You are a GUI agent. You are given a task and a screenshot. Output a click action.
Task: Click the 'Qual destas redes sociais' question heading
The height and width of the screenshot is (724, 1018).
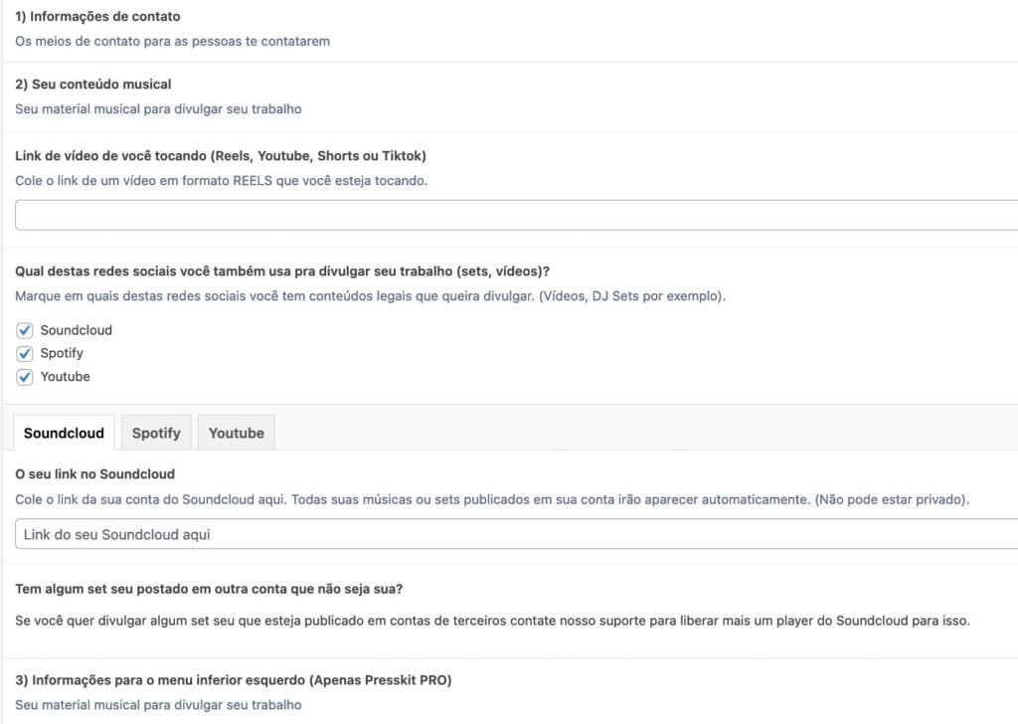click(x=282, y=271)
